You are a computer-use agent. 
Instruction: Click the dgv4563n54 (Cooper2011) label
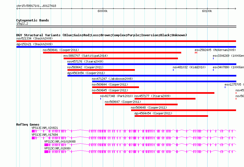coord(86,73)
